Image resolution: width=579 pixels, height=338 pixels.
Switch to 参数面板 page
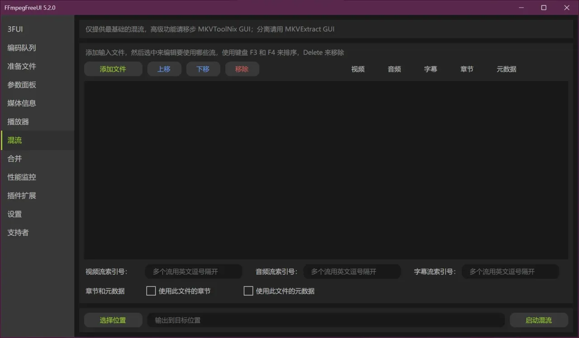(37, 85)
